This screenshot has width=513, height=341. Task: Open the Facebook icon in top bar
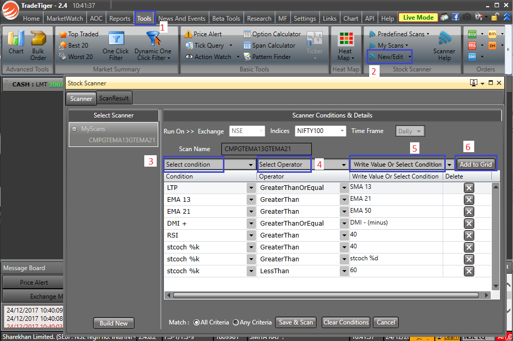456,17
